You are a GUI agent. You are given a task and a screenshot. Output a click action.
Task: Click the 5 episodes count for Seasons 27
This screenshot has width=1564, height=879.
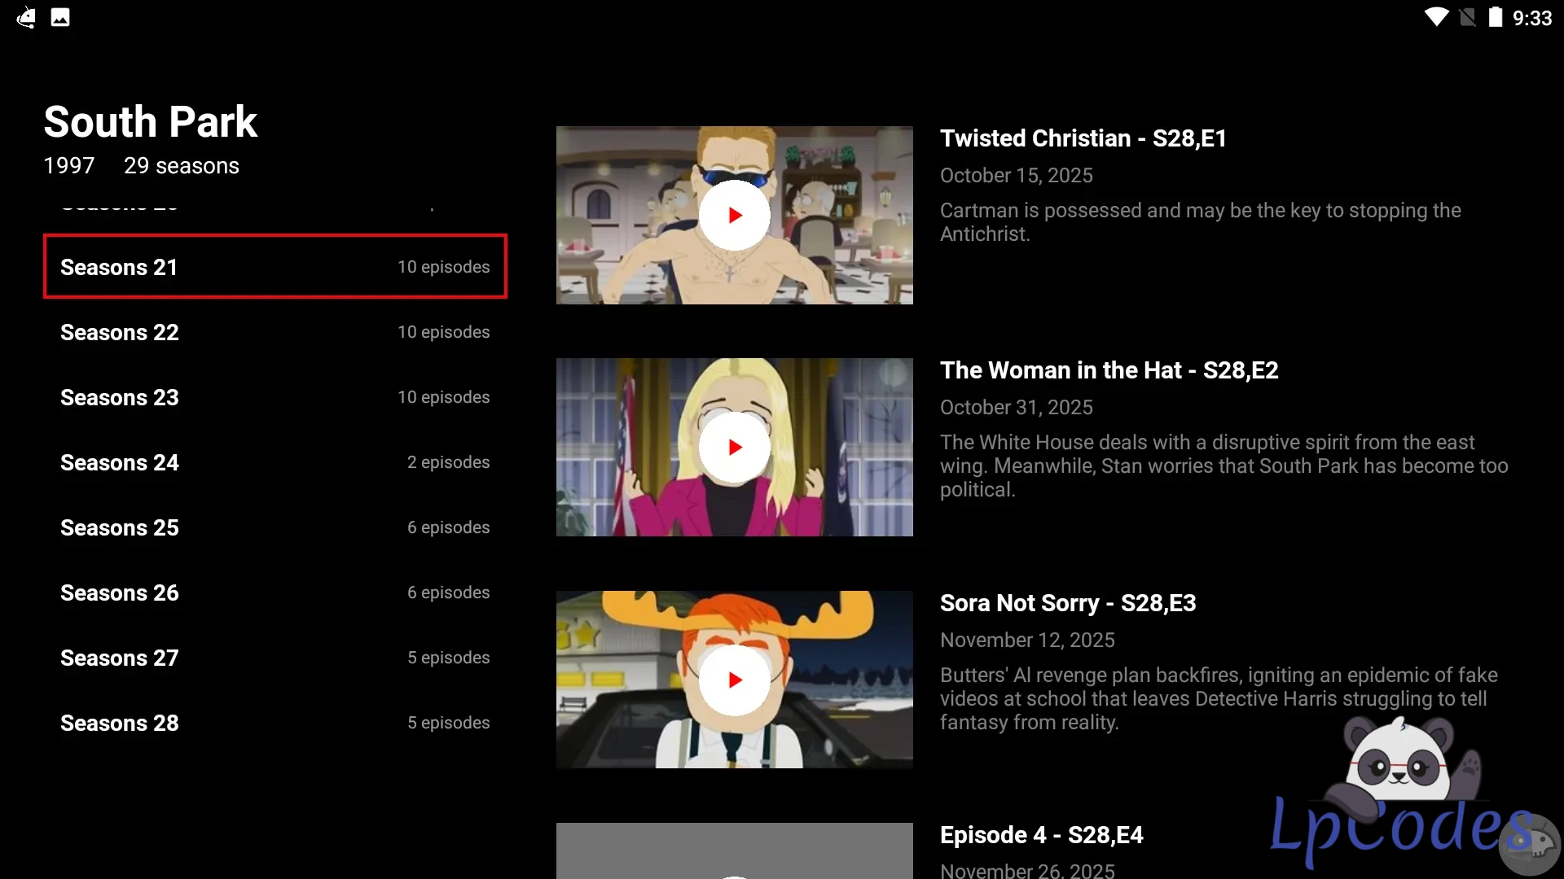(449, 658)
